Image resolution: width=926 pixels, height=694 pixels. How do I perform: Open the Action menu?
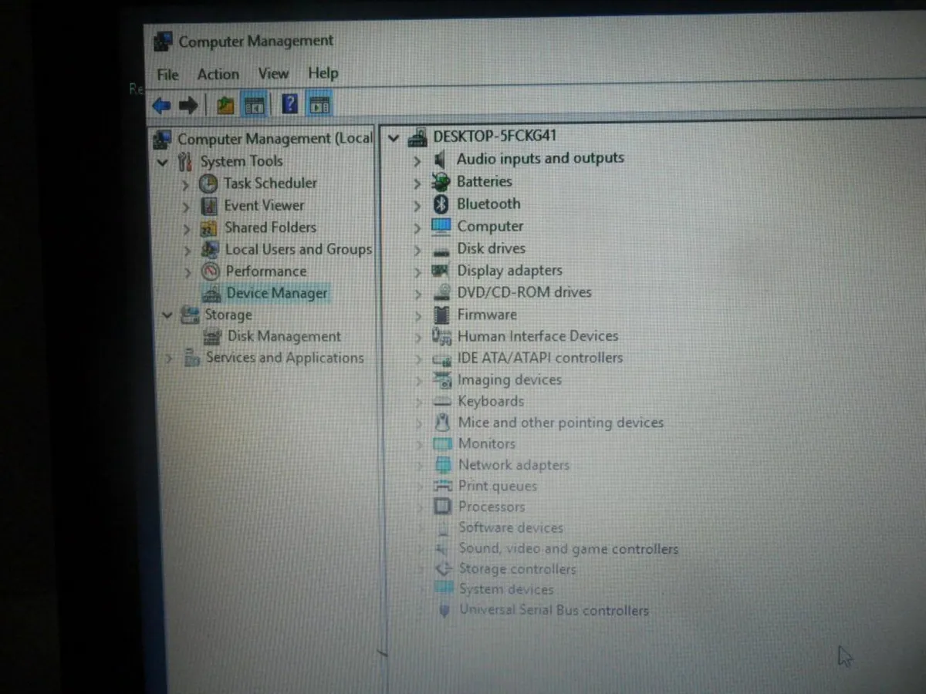tap(217, 73)
